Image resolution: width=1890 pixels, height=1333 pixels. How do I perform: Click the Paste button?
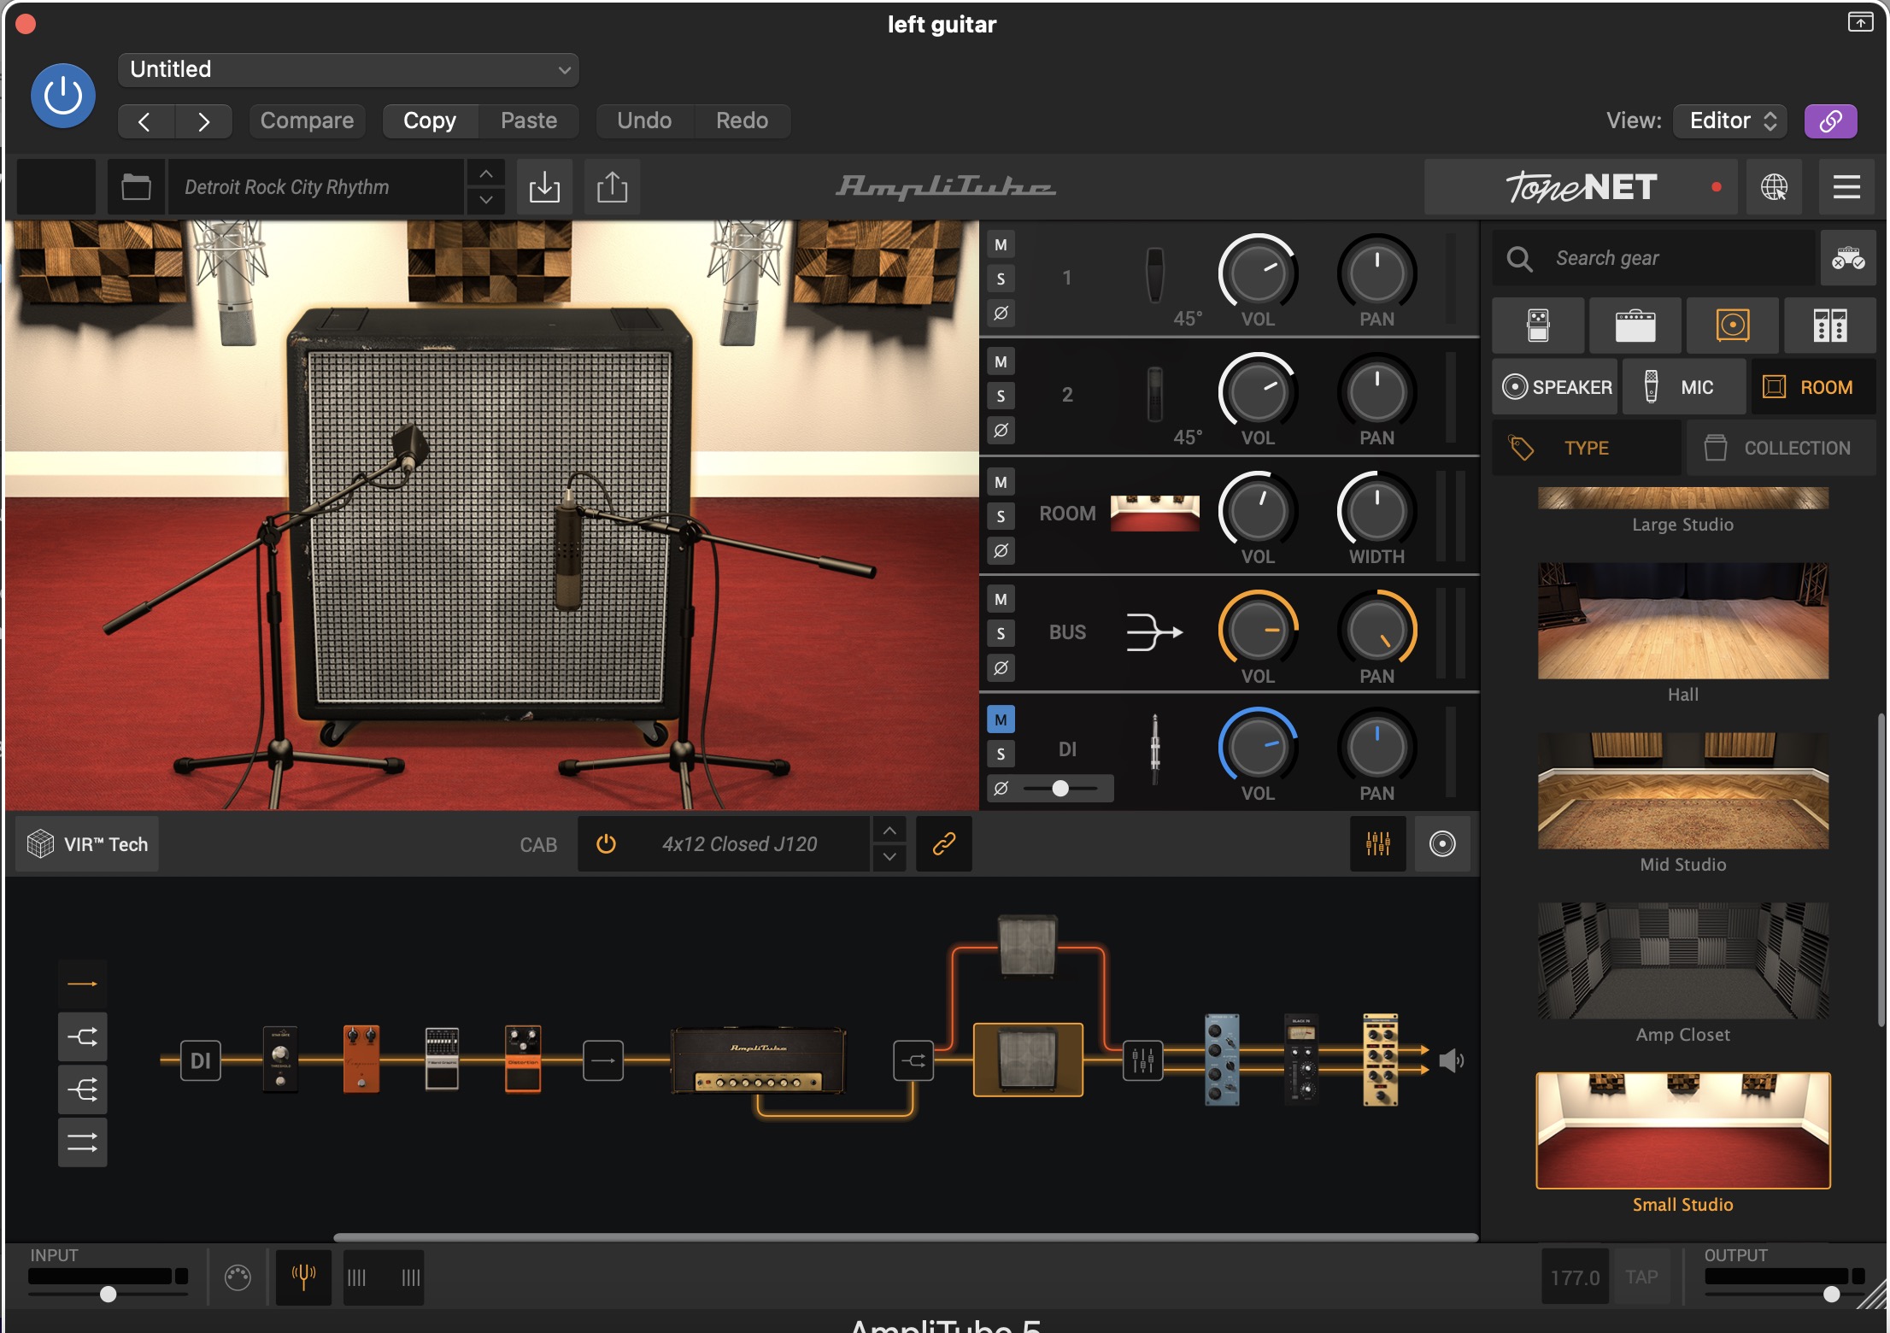click(529, 120)
